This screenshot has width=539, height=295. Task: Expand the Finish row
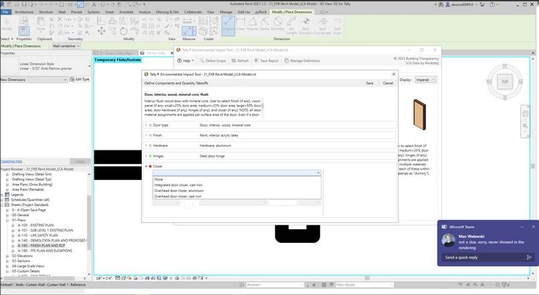[146, 136]
